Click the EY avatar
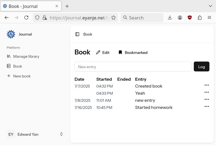 (11, 134)
